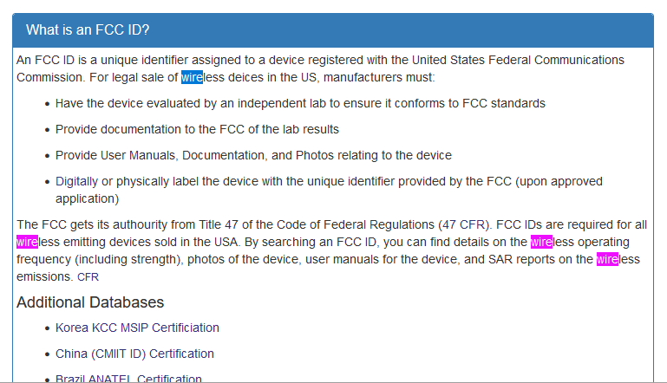Image resolution: width=667 pixels, height=383 pixels.
Task: Click the blue-selected "wire" in the first paragraph
Action: point(192,77)
